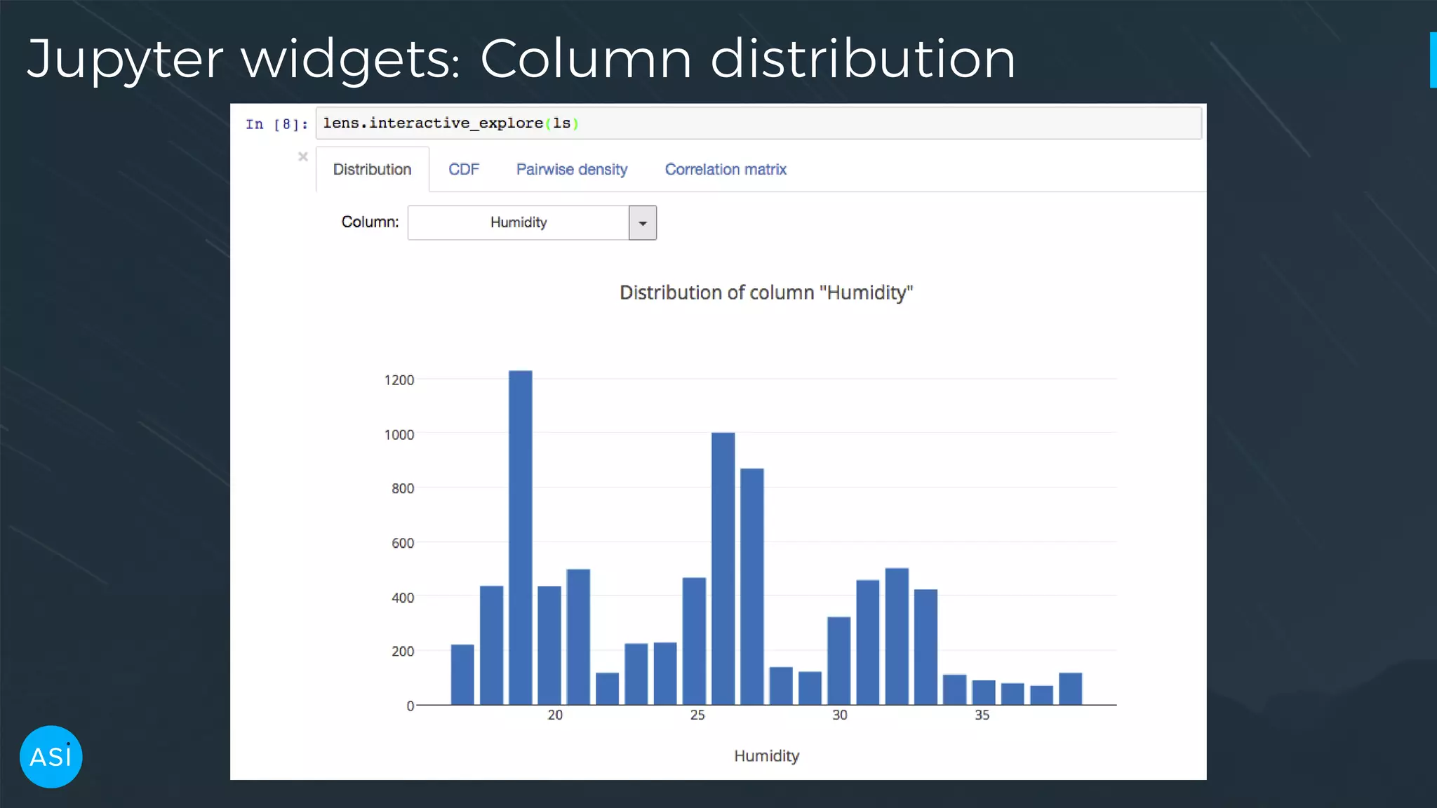Click the Column: label
1437x808 pixels.
[x=370, y=222]
